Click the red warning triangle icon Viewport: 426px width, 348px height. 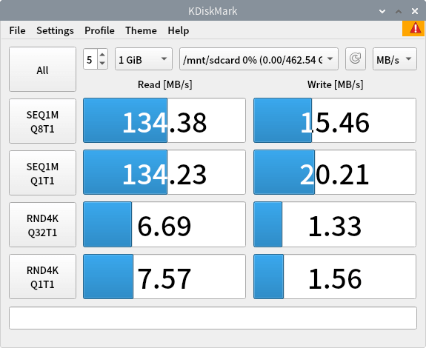415,28
